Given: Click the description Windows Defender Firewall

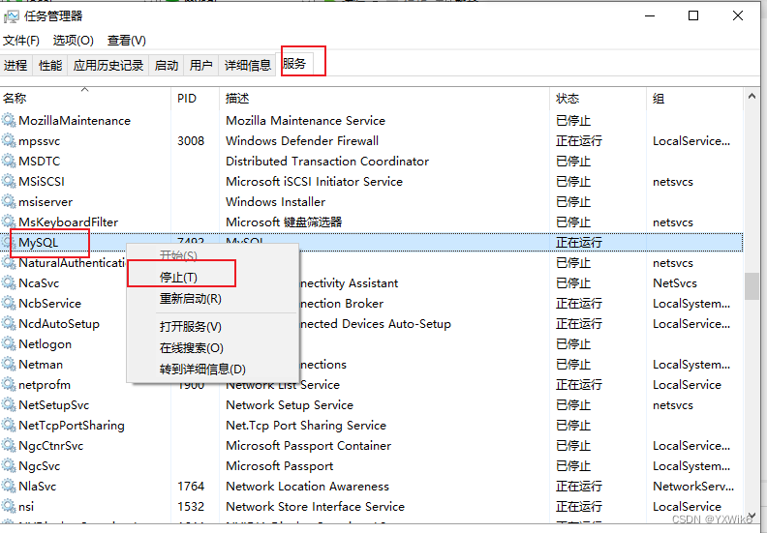Looking at the screenshot, I should [x=302, y=140].
